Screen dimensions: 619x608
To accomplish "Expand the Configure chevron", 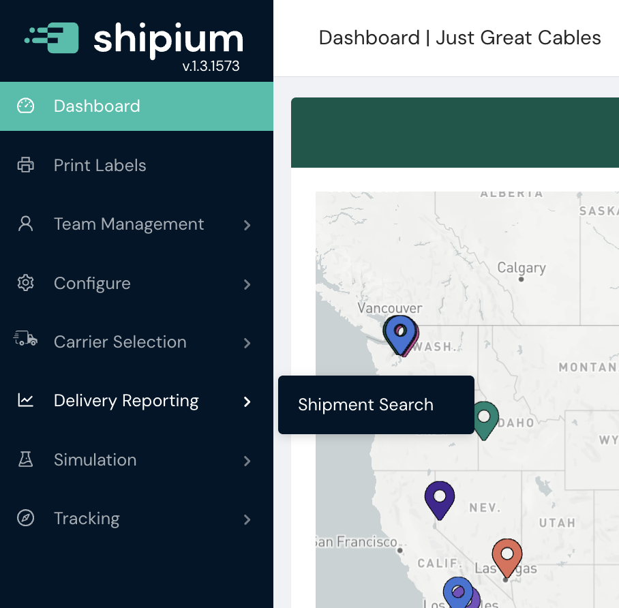I will pos(247,284).
